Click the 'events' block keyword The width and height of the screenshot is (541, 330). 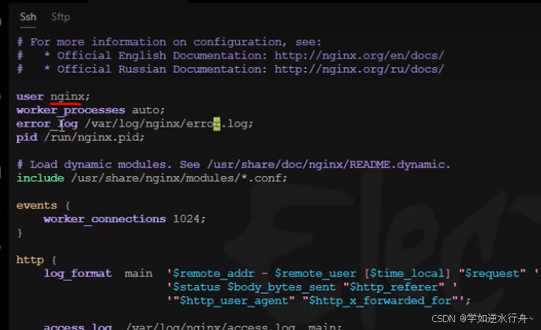click(36, 205)
